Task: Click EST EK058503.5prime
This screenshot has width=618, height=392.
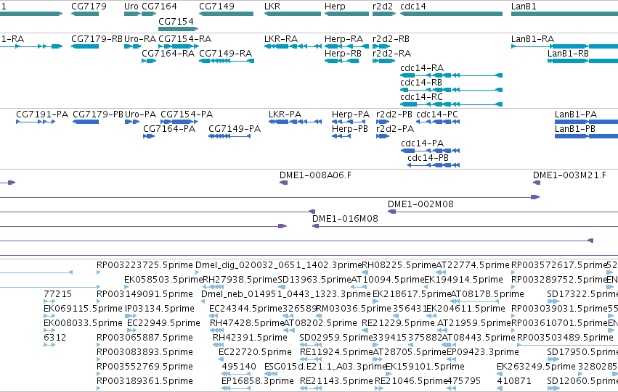Action: click(x=126, y=287)
